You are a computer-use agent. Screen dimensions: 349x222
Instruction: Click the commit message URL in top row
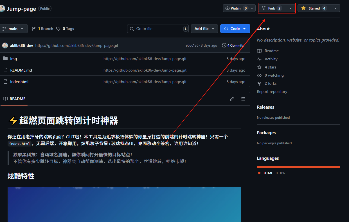tap(77, 45)
